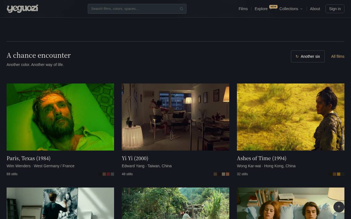Click the "32 stills" count
Screen dimensions: 351x219
[x=242, y=174]
